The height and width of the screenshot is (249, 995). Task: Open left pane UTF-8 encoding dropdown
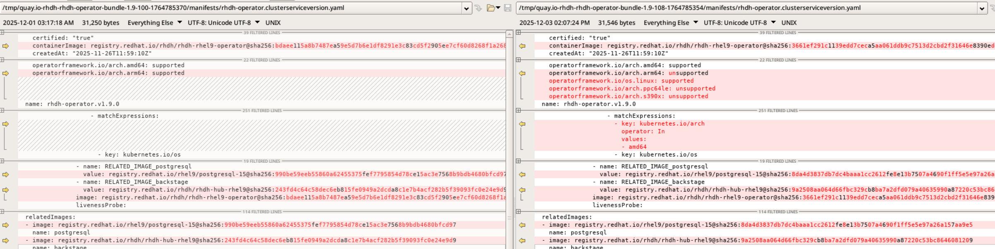point(257,22)
